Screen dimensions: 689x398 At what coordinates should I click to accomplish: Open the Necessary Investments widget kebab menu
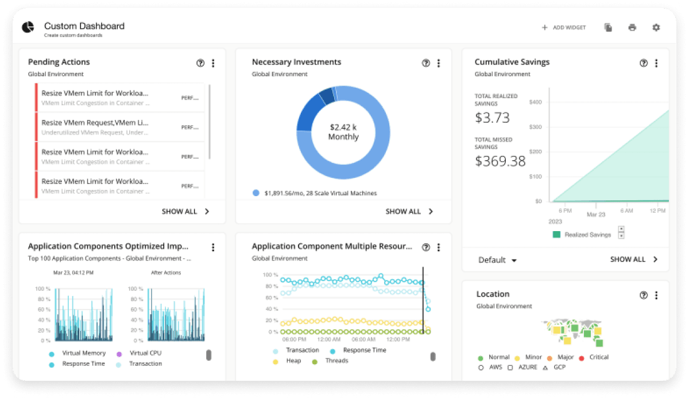(x=439, y=63)
